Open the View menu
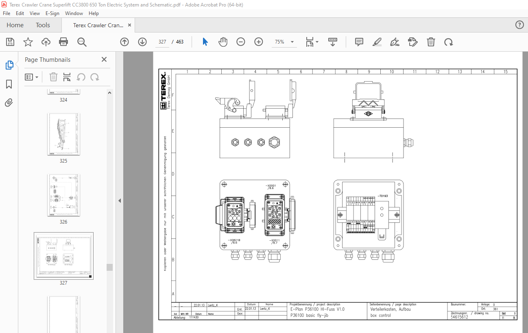The height and width of the screenshot is (333, 528). (x=35, y=13)
